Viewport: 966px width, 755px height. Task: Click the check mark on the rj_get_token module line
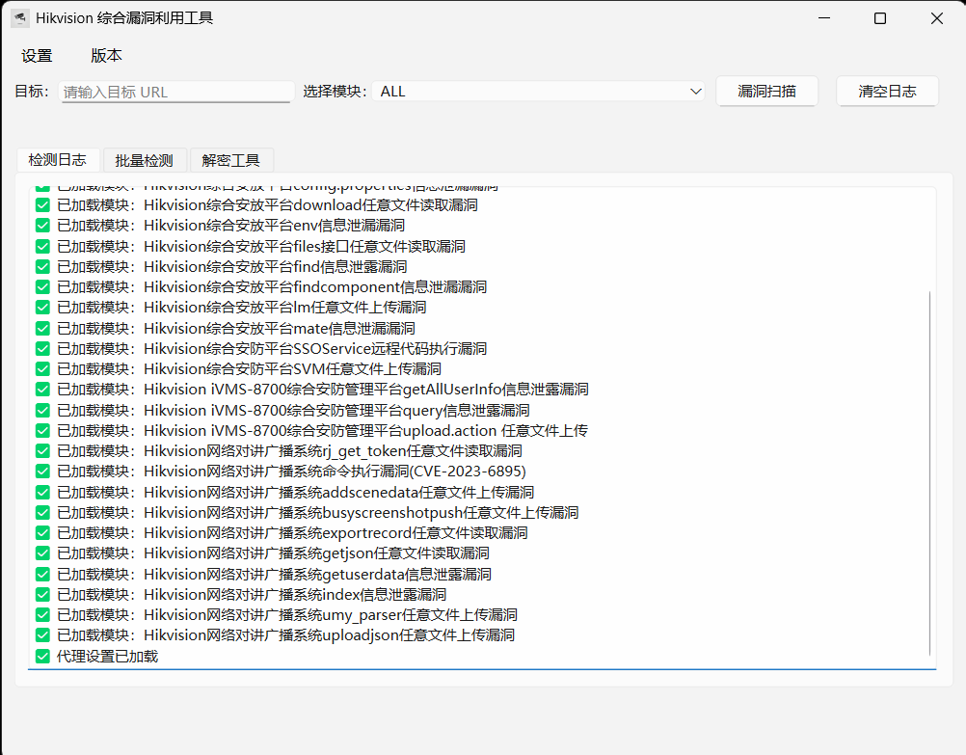[41, 450]
